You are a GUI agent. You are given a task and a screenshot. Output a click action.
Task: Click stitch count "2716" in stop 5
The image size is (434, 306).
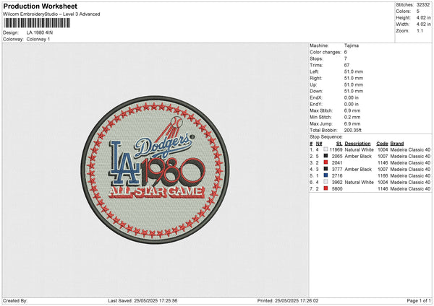[x=337, y=175]
